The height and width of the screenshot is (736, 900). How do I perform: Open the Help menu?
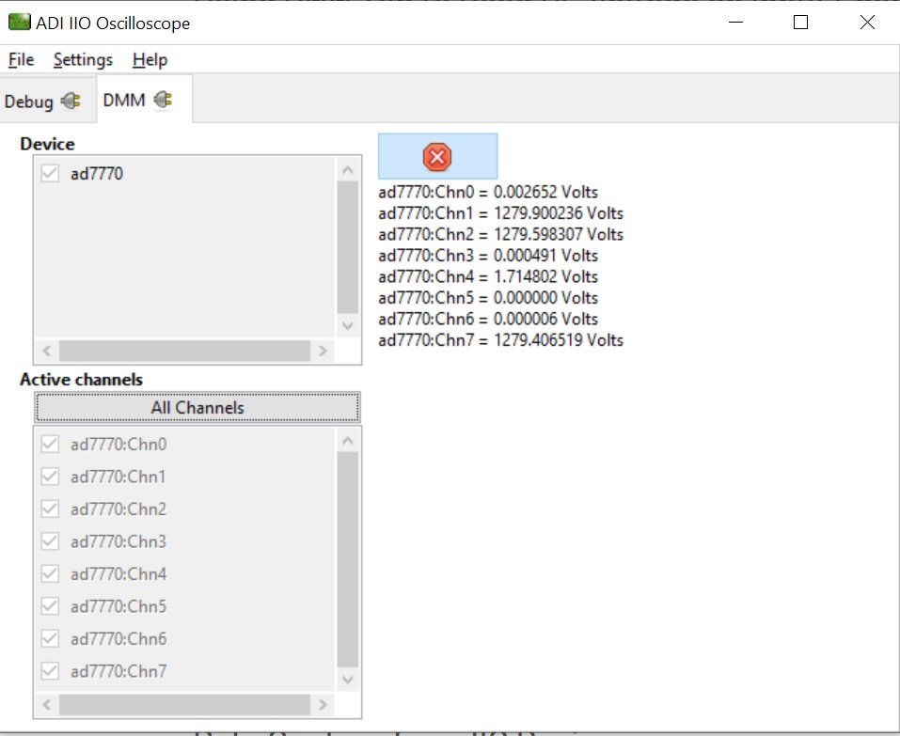[150, 59]
